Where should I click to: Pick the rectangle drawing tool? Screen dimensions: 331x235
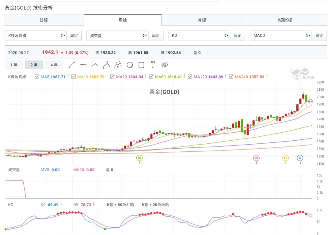(141, 65)
